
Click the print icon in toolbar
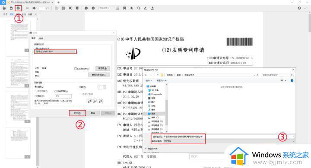[18, 8]
